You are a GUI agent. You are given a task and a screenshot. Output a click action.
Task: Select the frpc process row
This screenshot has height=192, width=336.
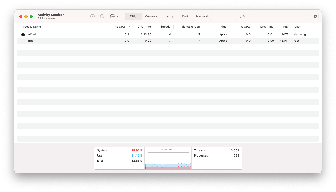pyautogui.click(x=168, y=41)
